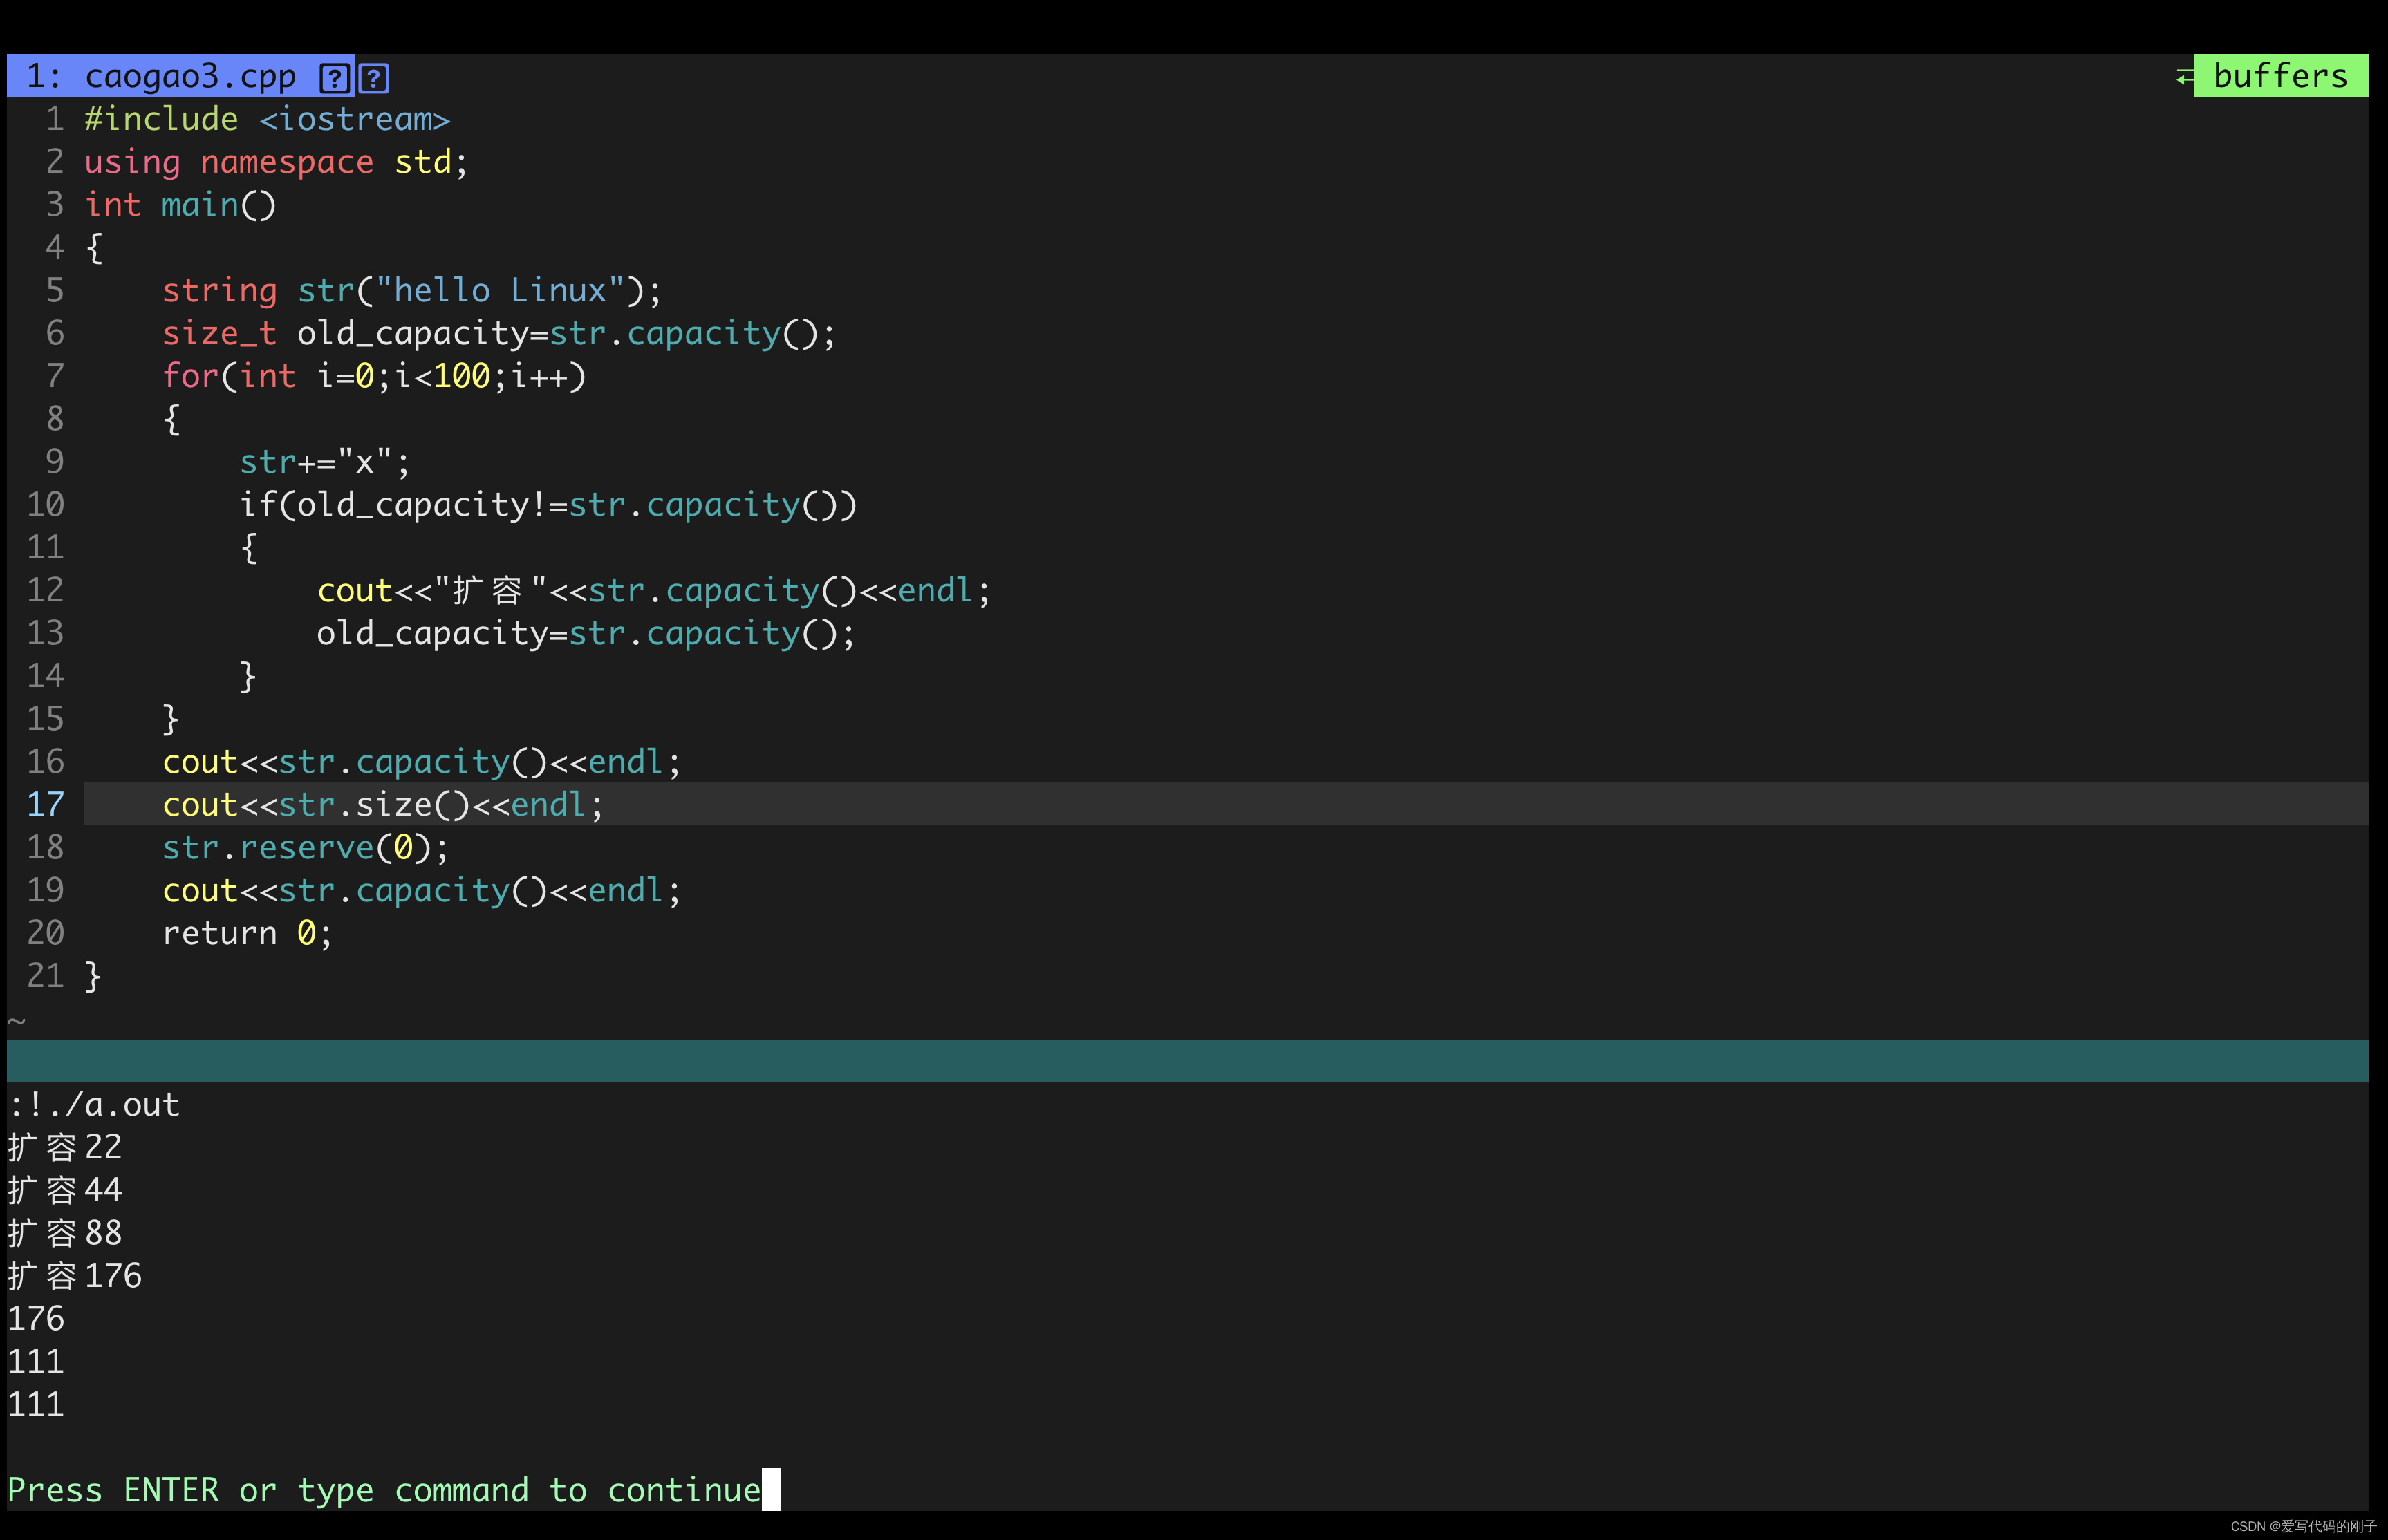Select the caogao3.cpp buffer tab

pos(180,76)
